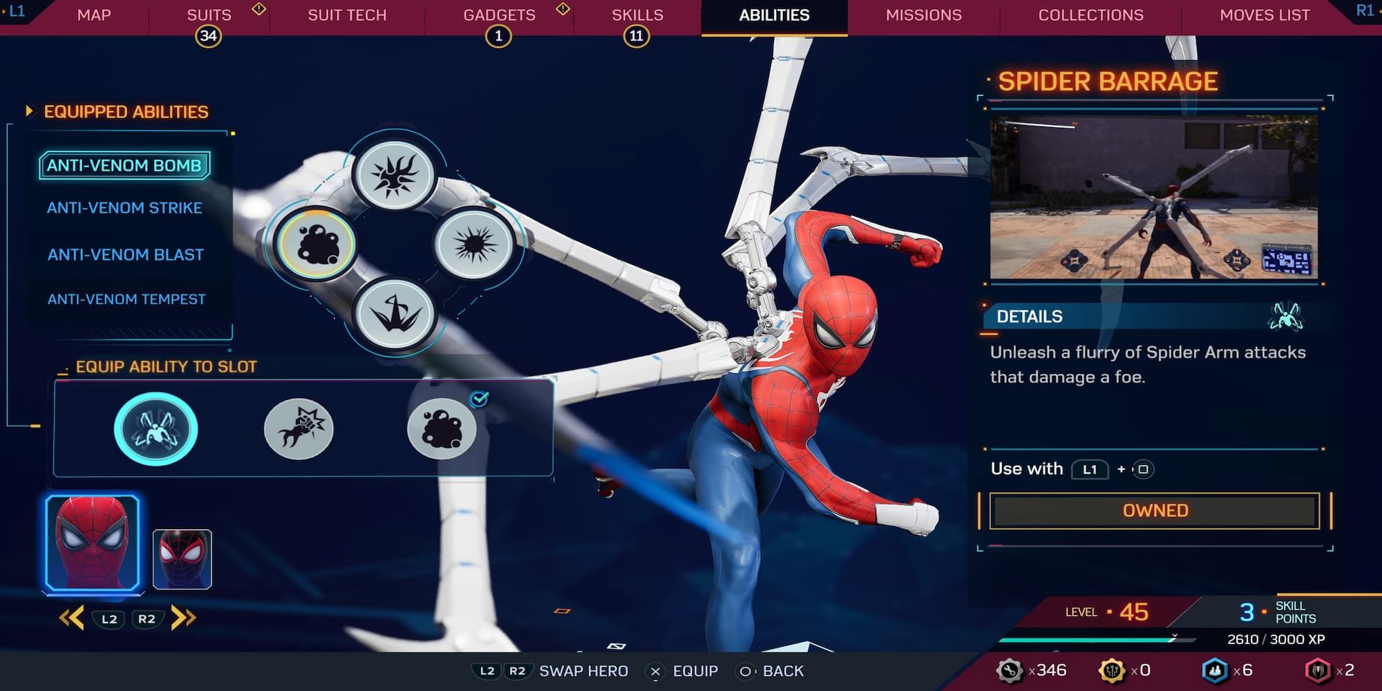The image size is (1382, 691).
Task: Click the double-chevron left arrow under Peter's portrait
Action: tap(70, 619)
